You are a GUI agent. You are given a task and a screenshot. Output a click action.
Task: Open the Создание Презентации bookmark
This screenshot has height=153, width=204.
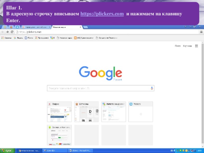tap(106, 38)
